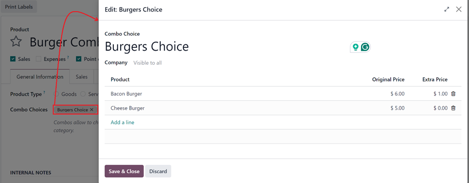This screenshot has height=183, width=469.
Task: Open the Sales tab
Action: (82, 77)
